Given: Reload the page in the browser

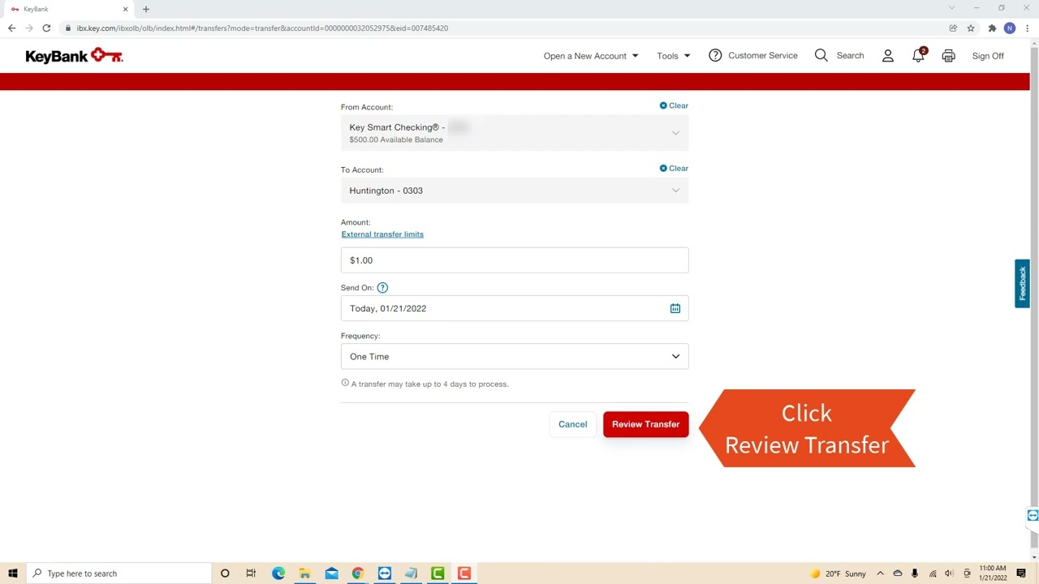Looking at the screenshot, I should [46, 28].
